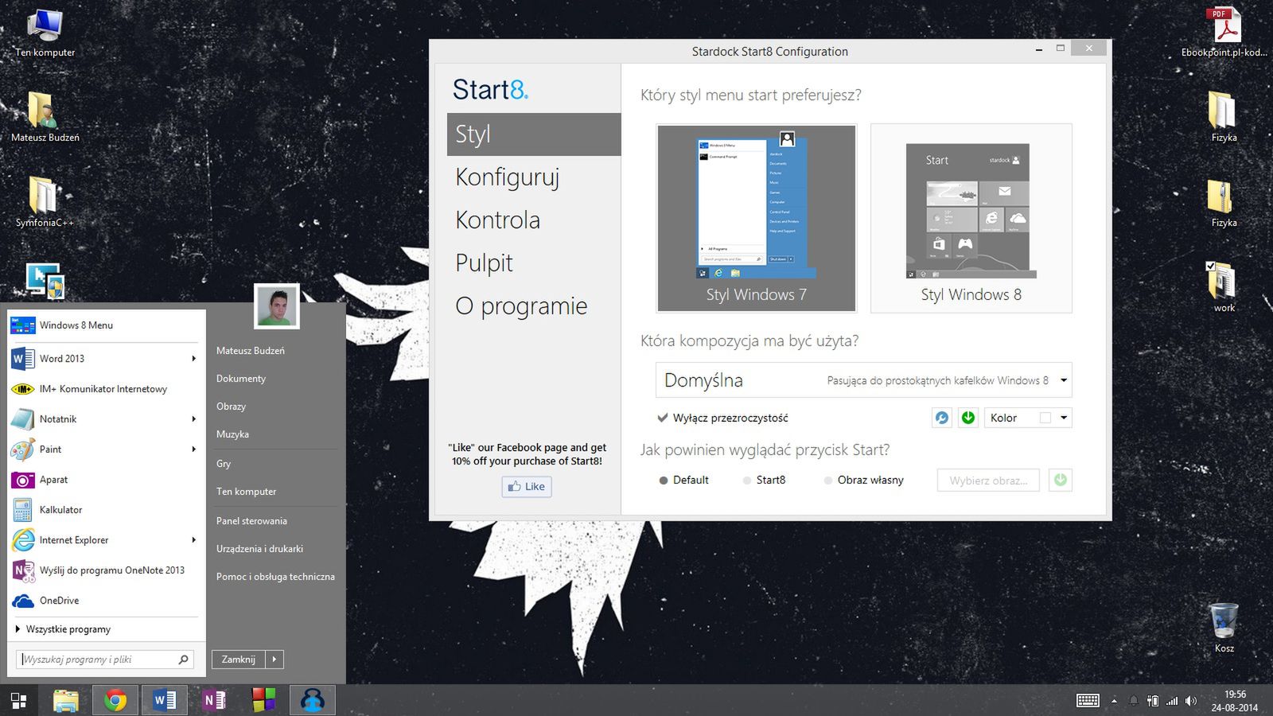The height and width of the screenshot is (716, 1273).
Task: Expand the Notatnik submenu arrow
Action: [194, 419]
